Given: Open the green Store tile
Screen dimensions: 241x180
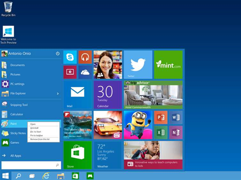Looking at the screenshot, I should tap(77, 155).
